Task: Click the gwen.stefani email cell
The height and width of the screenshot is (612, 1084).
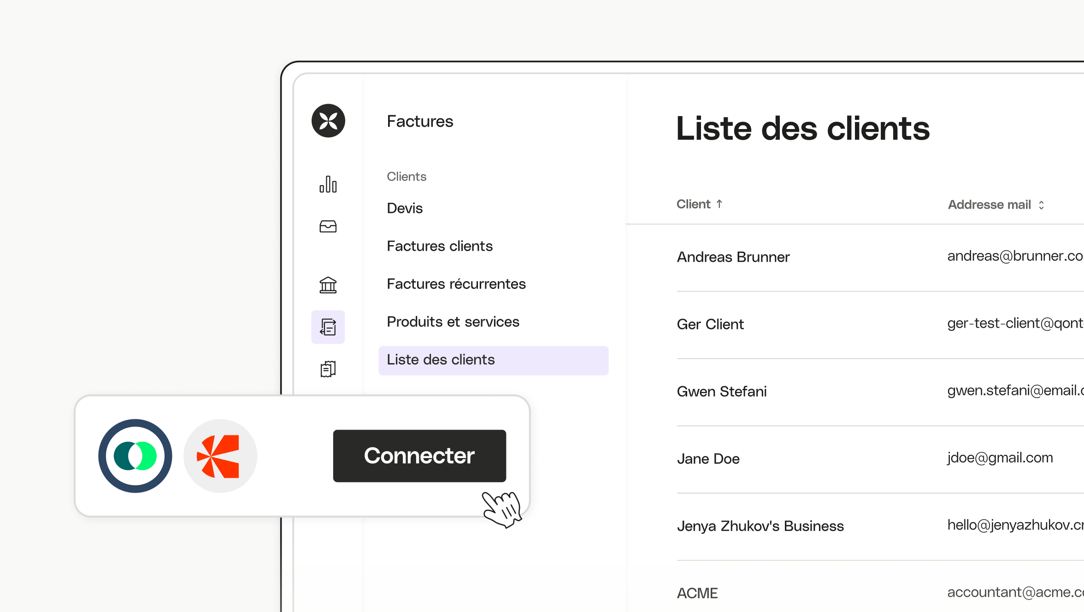Action: (1015, 390)
